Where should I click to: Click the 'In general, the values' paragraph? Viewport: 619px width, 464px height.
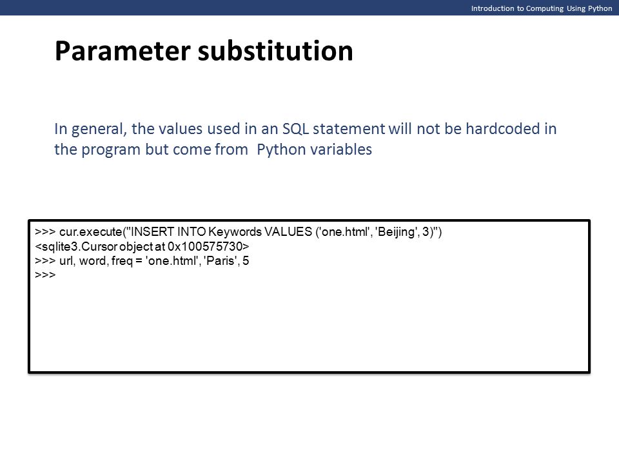pos(305,139)
